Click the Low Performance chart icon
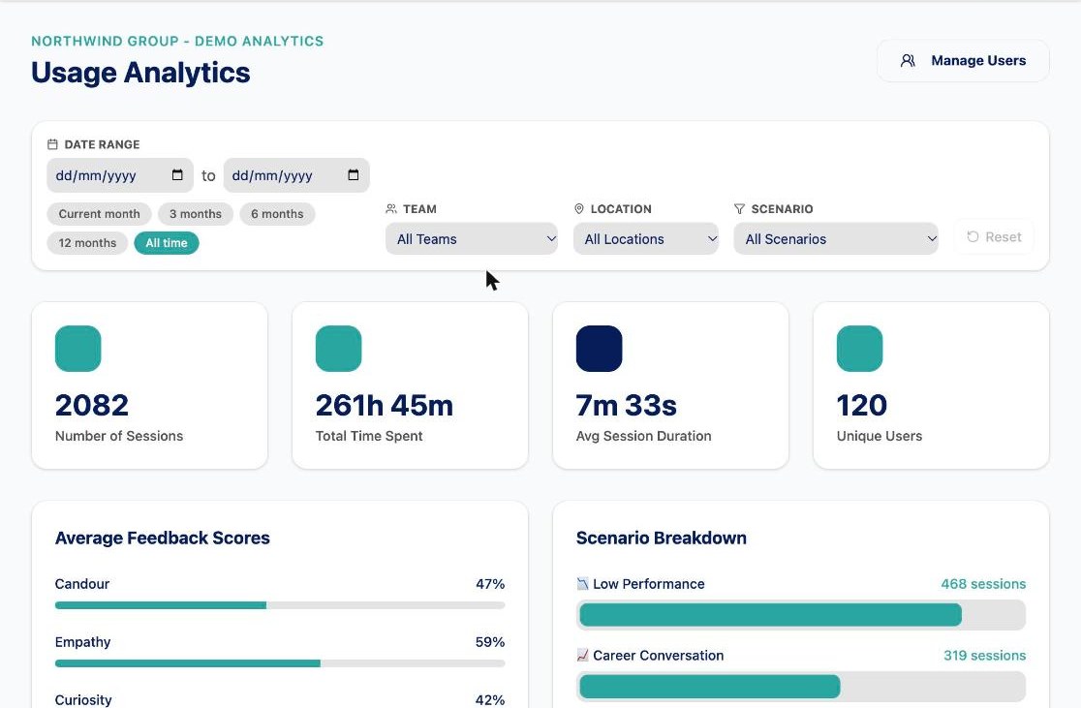 582,584
